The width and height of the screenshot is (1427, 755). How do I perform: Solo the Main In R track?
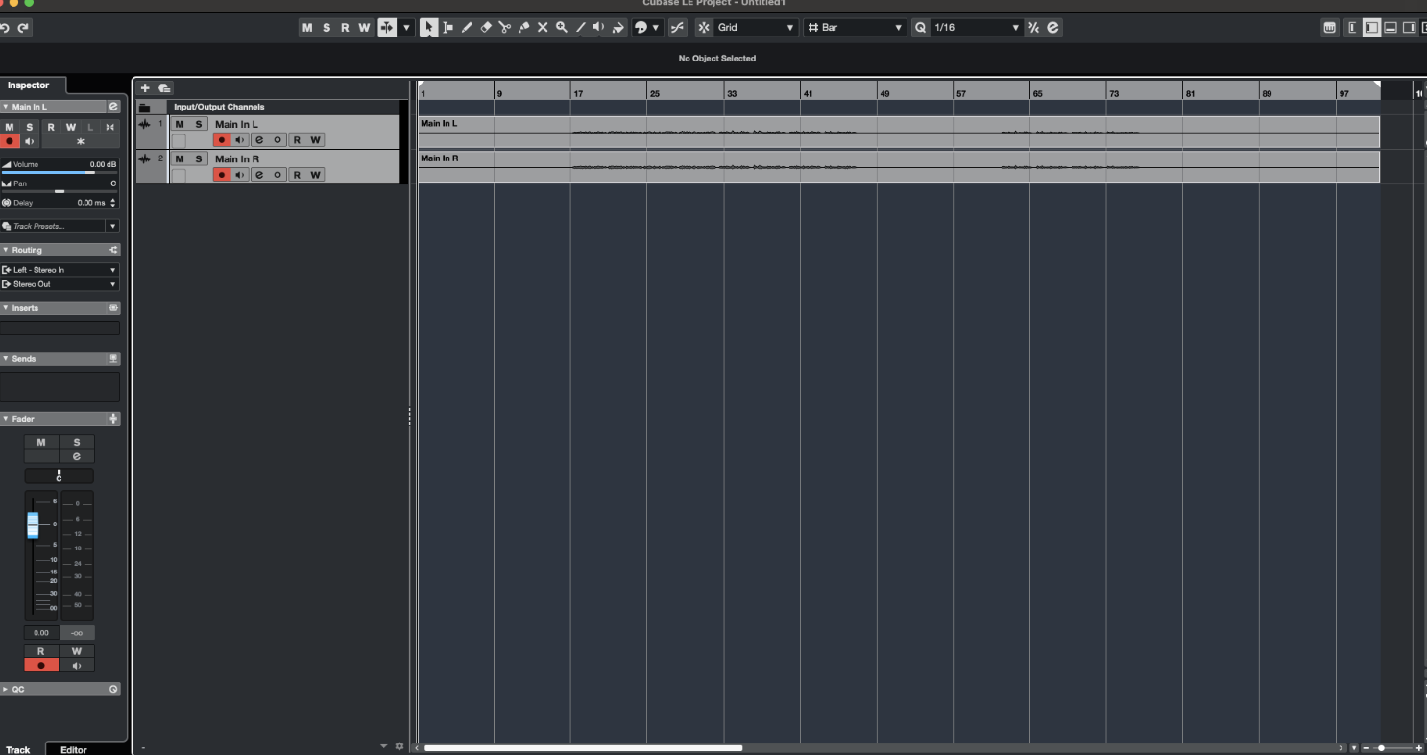click(x=199, y=158)
